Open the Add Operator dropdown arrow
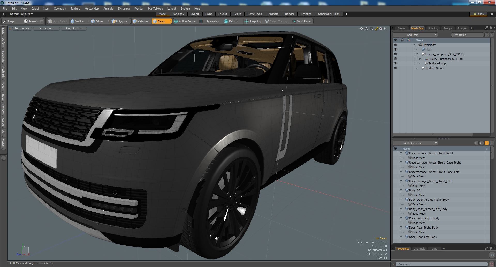Viewport: 496px width, 267px height. (436, 143)
